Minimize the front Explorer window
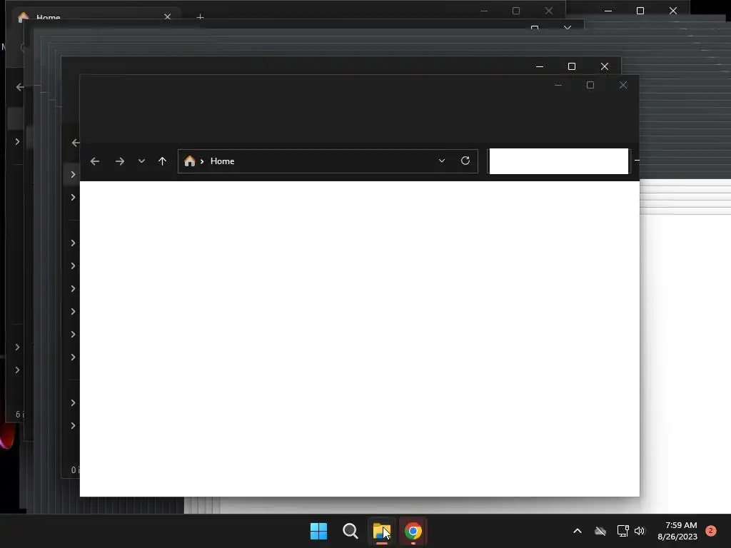Image resolution: width=731 pixels, height=548 pixels. point(558,86)
